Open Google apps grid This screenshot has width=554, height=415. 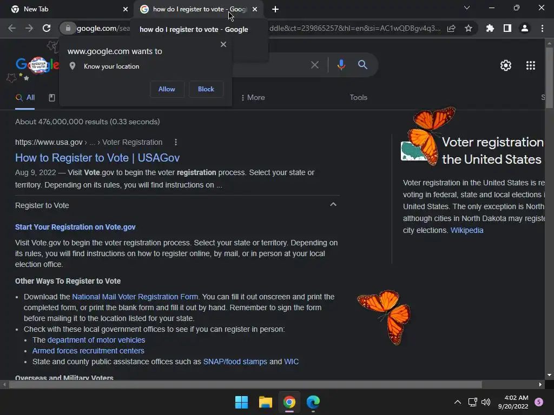pos(531,65)
